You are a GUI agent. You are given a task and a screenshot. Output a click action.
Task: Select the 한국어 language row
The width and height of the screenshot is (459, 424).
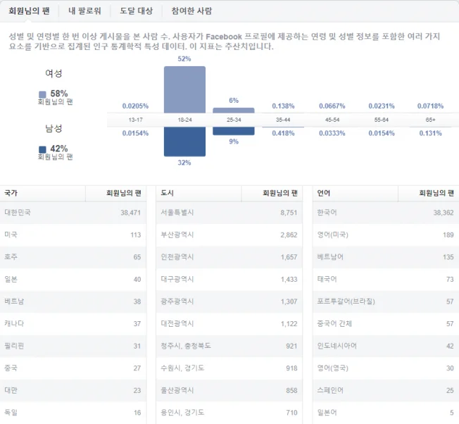point(386,213)
